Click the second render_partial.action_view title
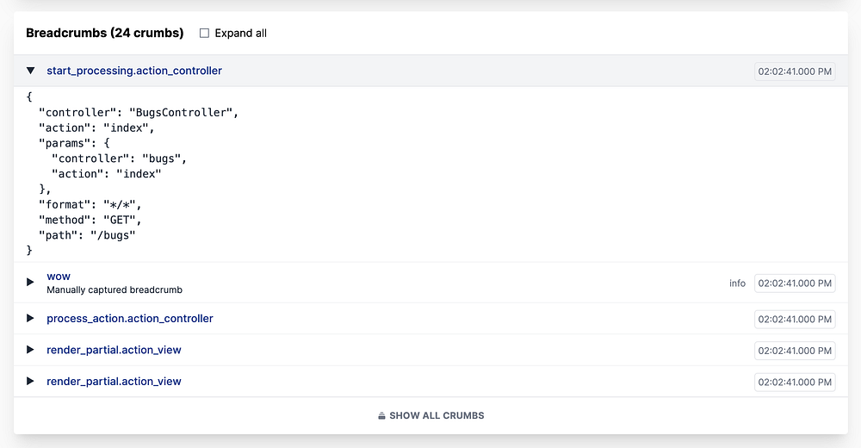The height and width of the screenshot is (448, 861). point(114,381)
